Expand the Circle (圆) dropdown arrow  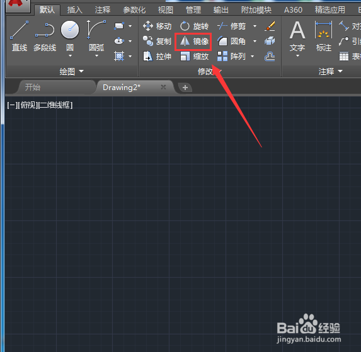(70, 55)
